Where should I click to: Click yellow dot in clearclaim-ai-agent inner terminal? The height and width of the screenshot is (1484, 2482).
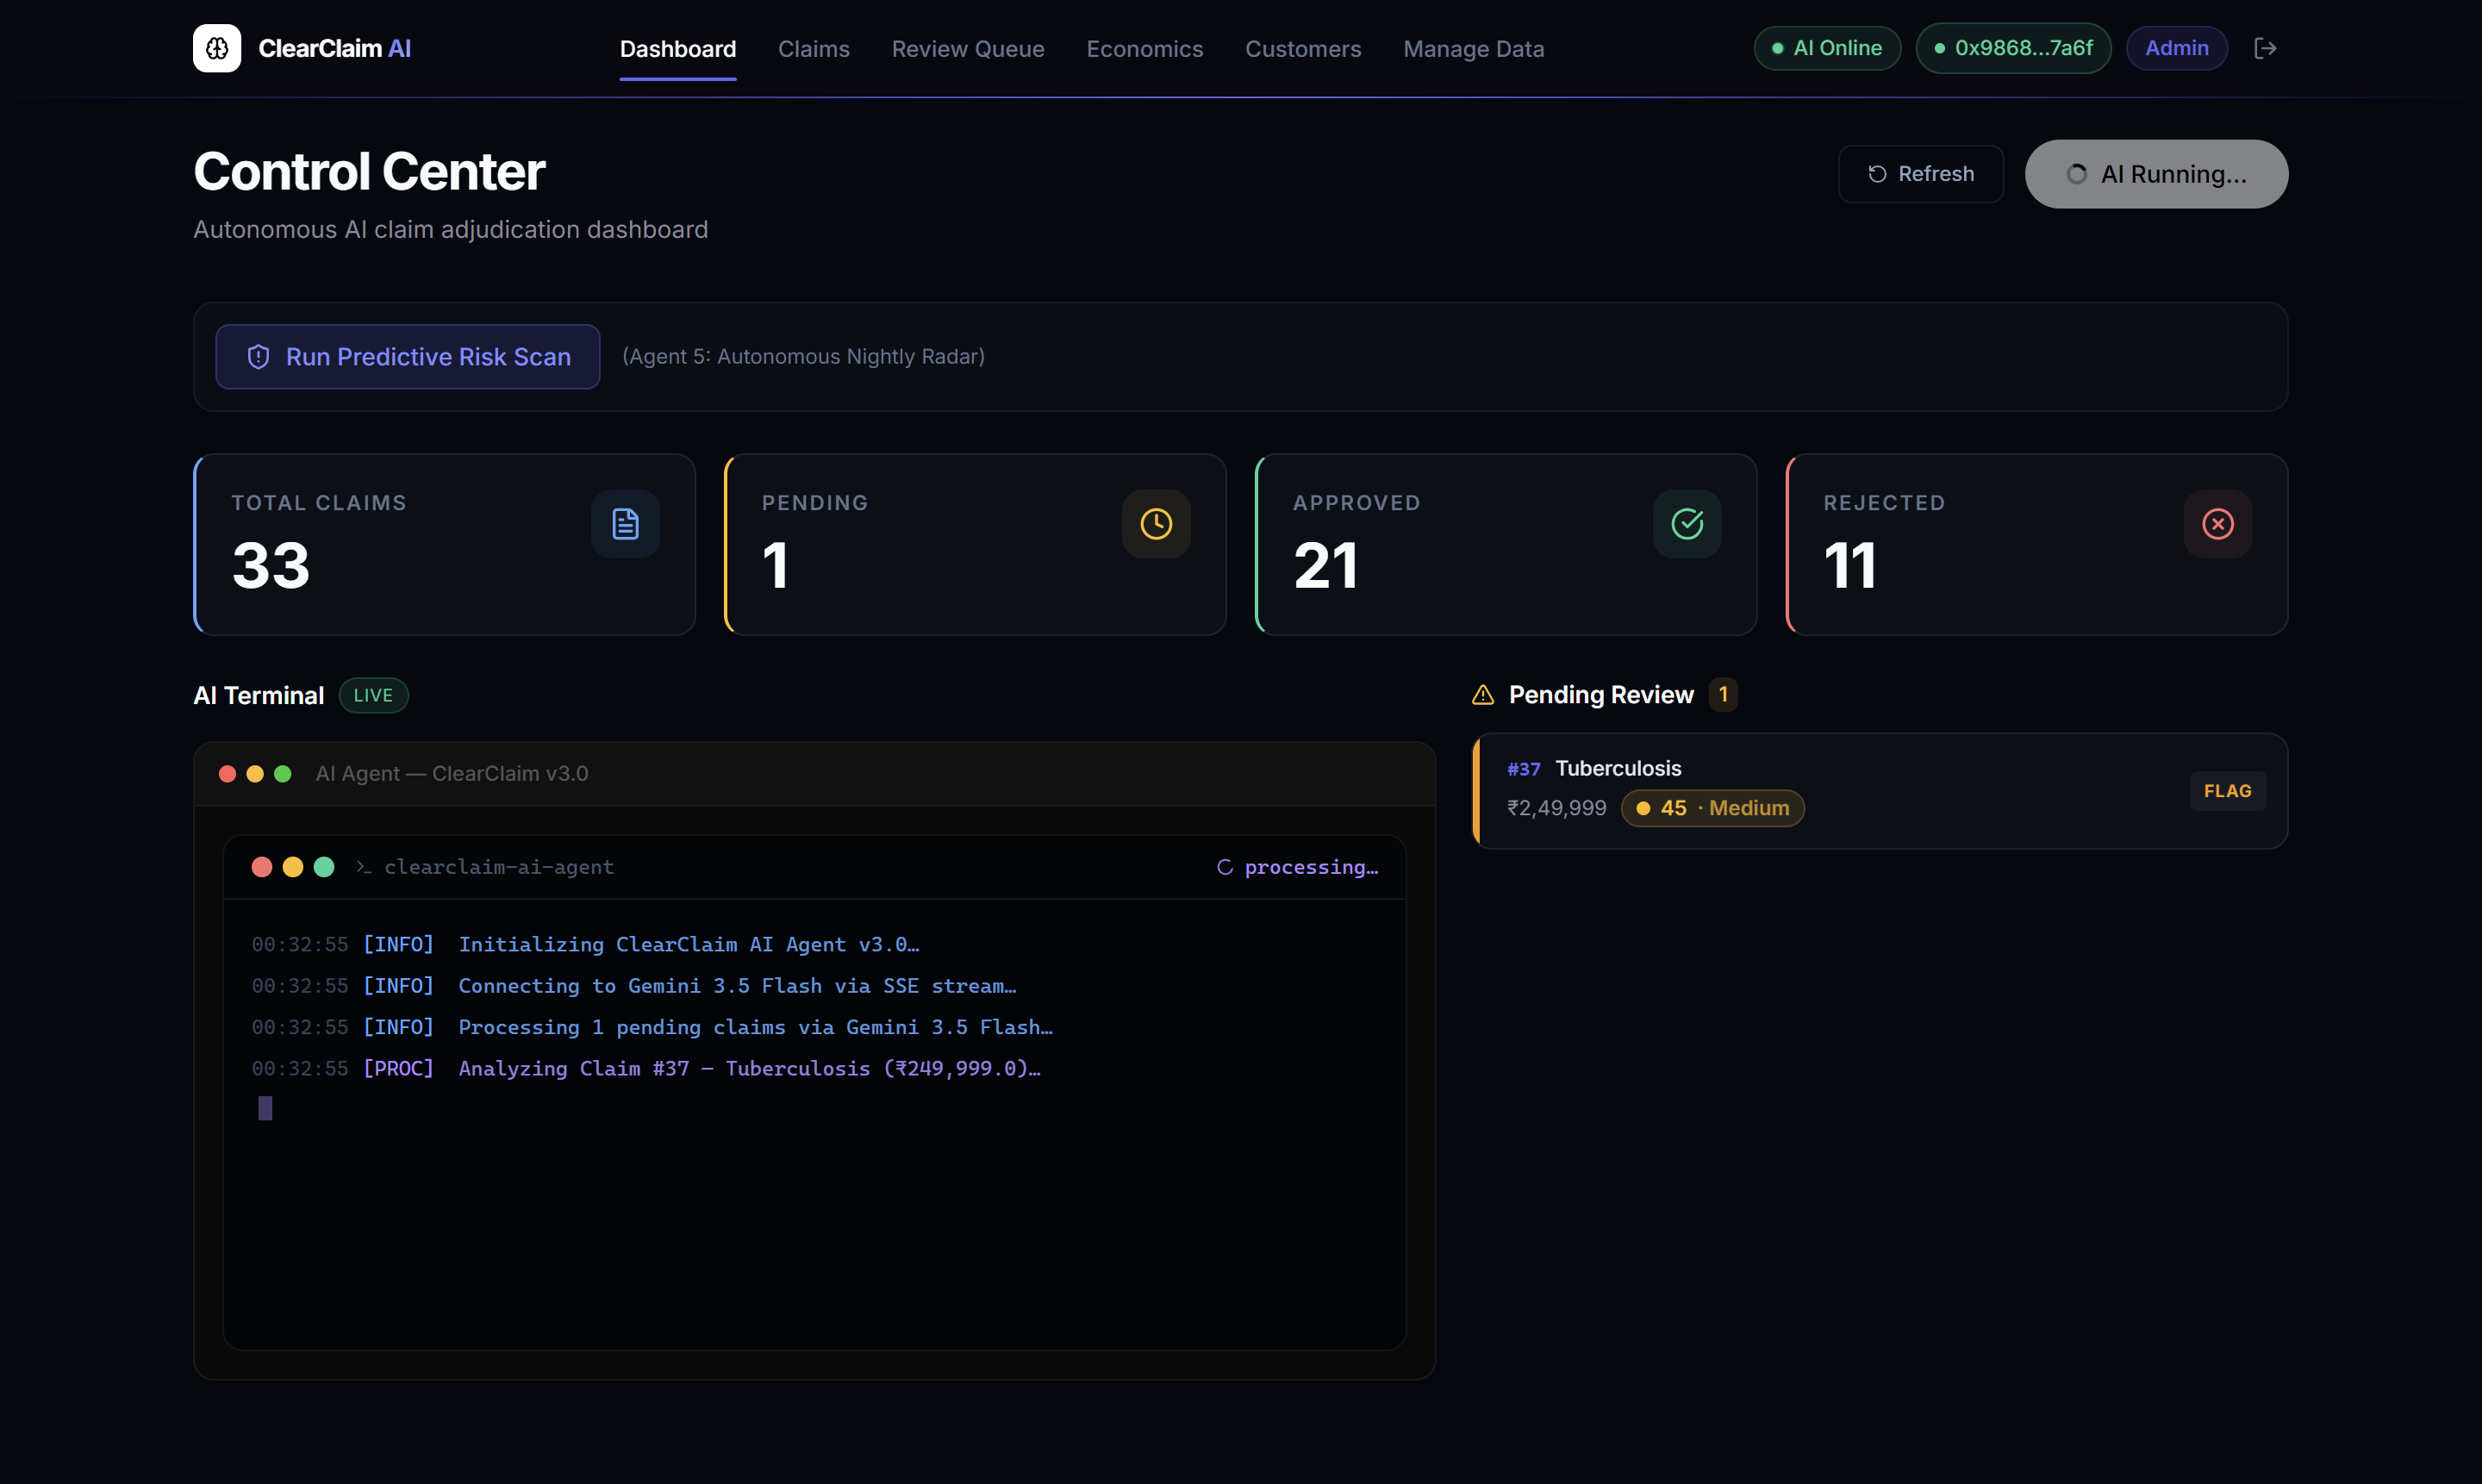[x=293, y=867]
